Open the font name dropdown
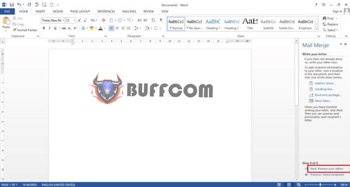This screenshot has width=350, height=187. pos(63,20)
